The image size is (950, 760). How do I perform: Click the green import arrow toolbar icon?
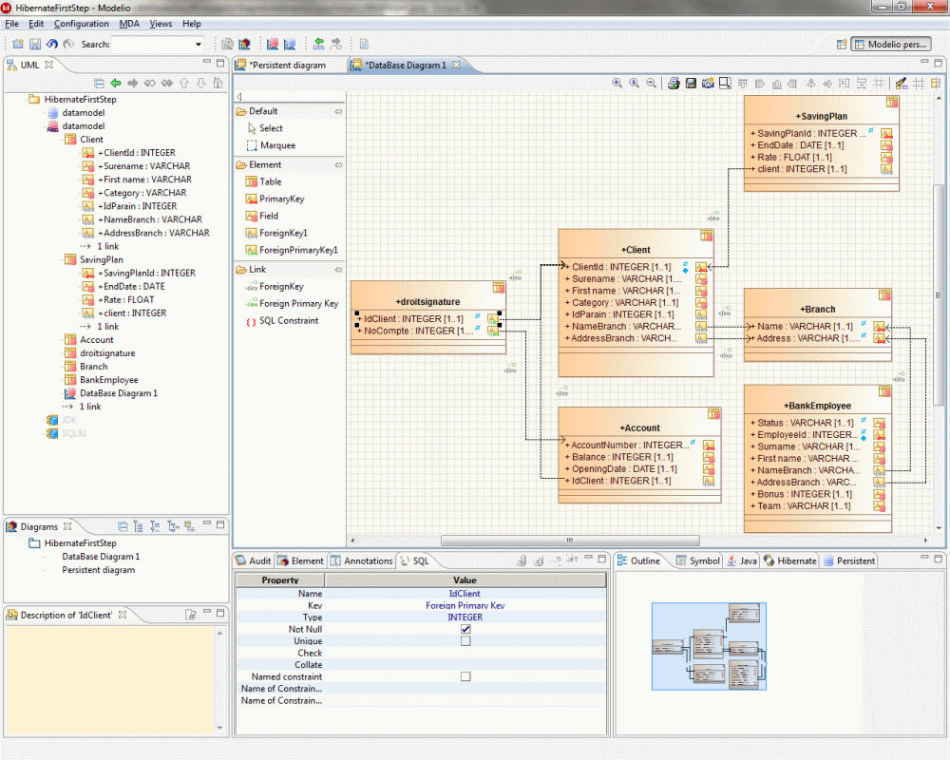pos(318,45)
